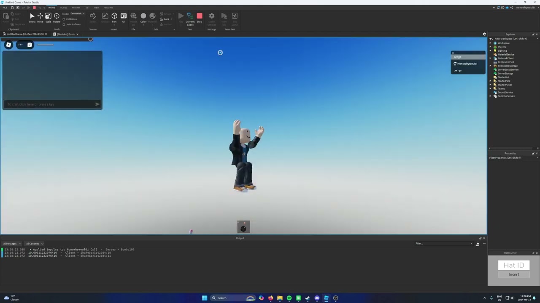
Task: Open the Color picker tool
Action: (143, 18)
